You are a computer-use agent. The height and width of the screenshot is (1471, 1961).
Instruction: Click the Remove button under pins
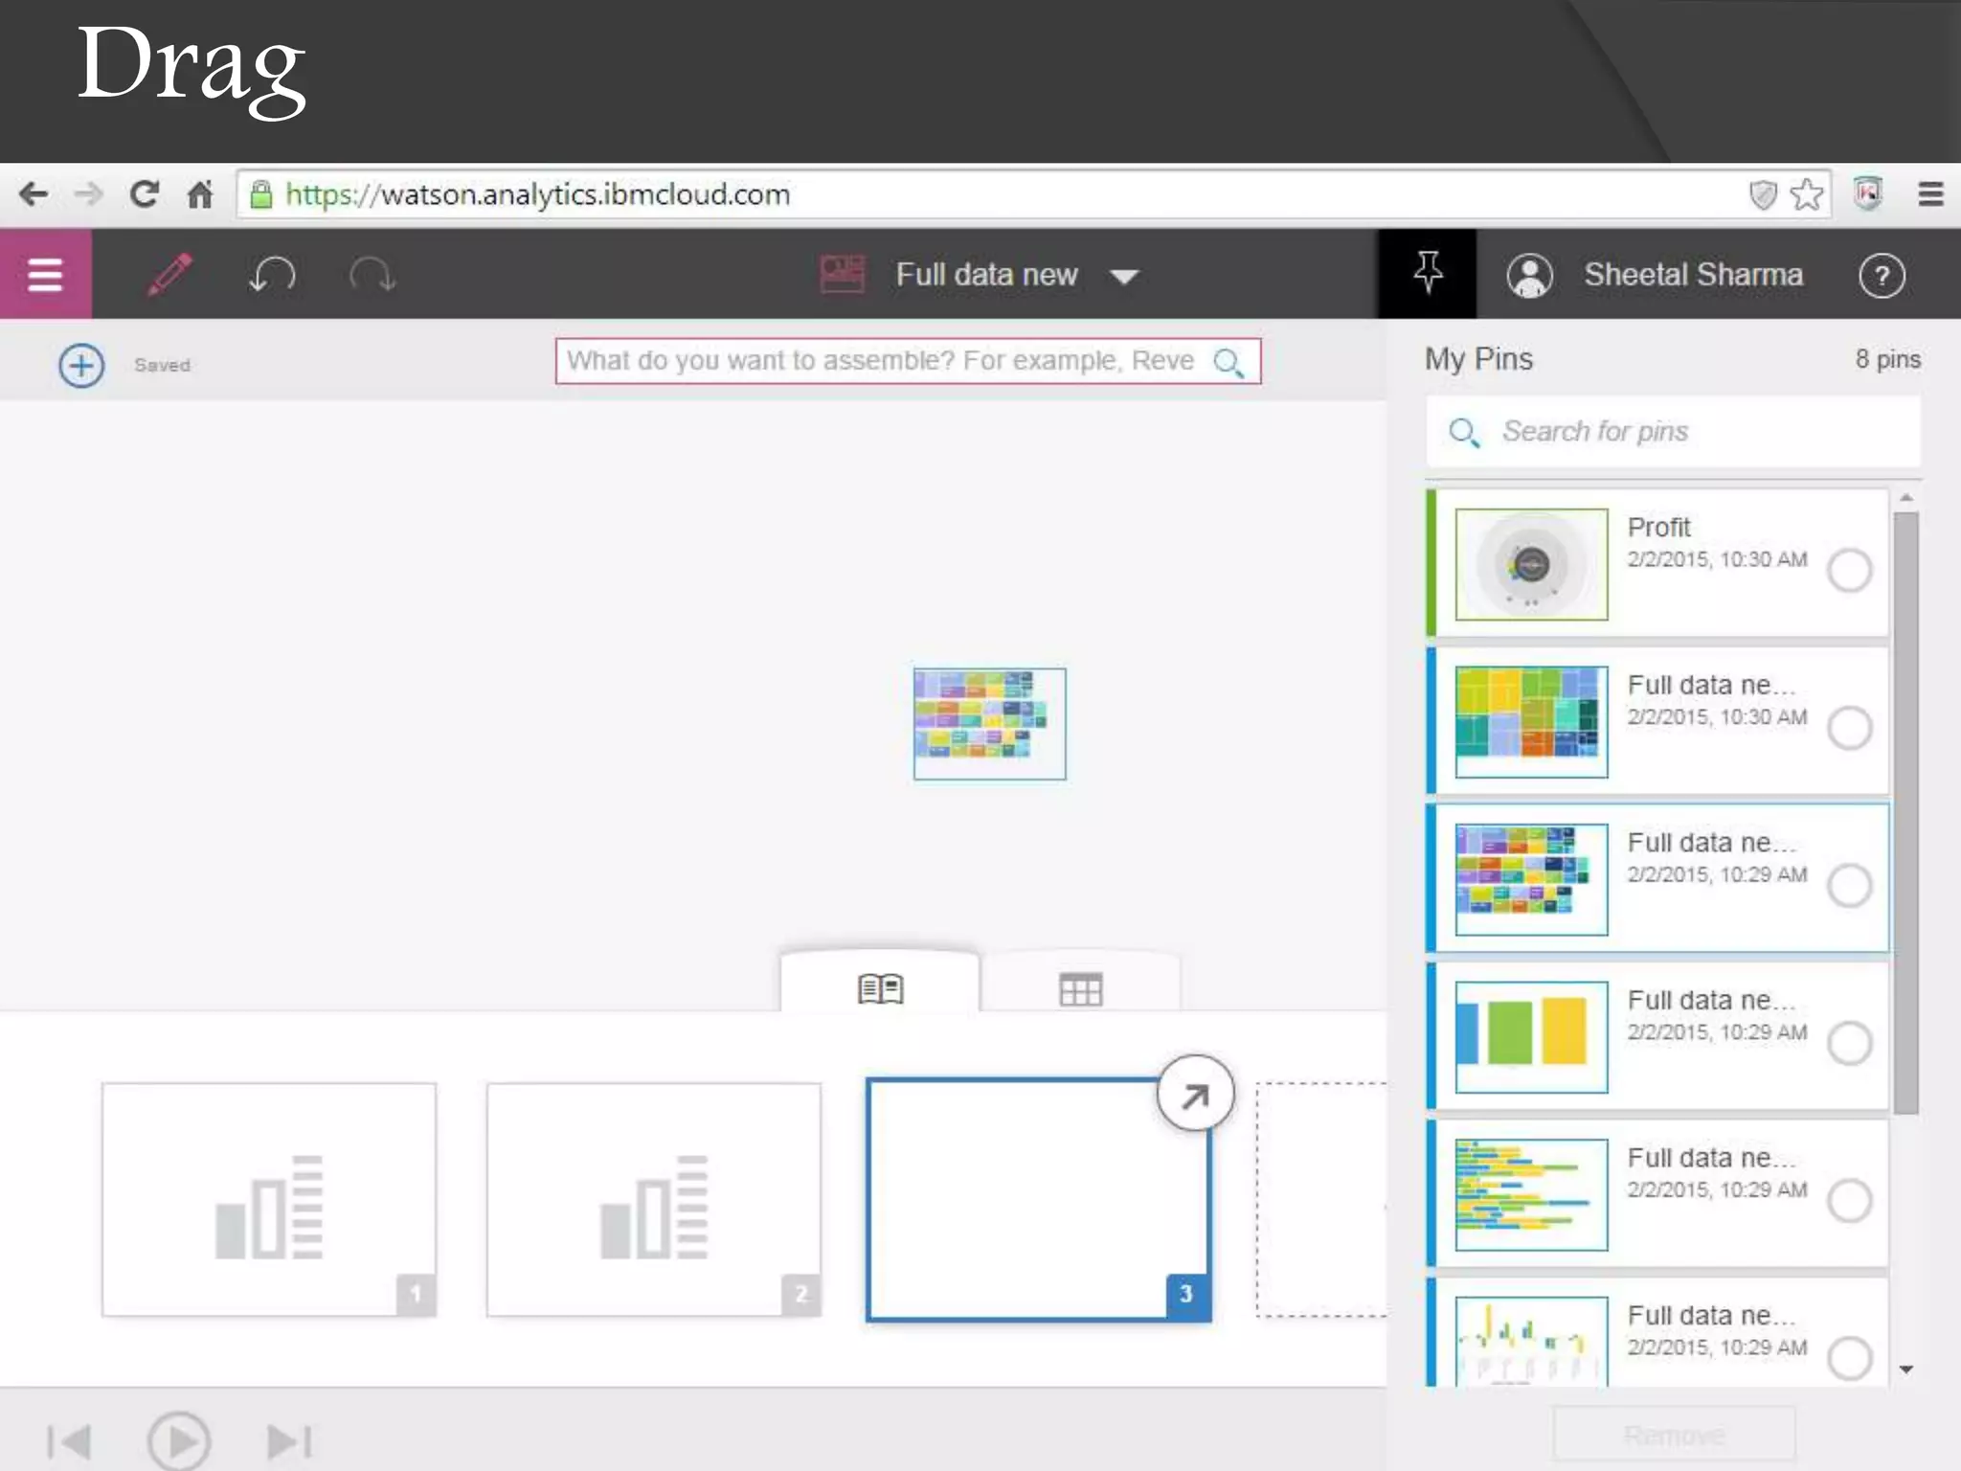click(1674, 1435)
